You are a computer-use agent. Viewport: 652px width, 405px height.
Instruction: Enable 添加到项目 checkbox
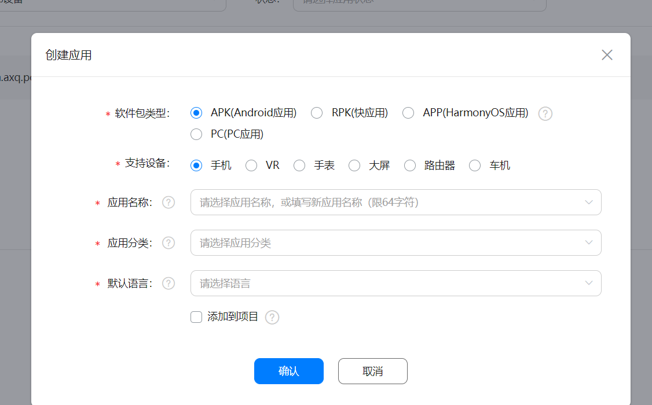[x=196, y=317]
